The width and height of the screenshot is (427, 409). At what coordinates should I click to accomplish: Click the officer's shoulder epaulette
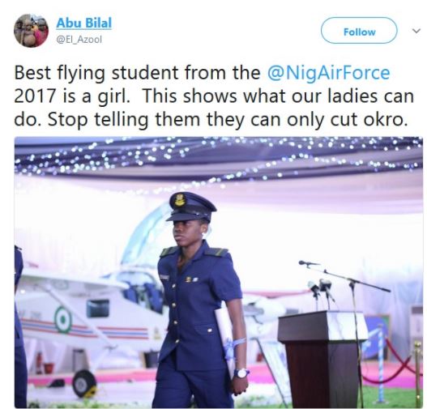pyautogui.click(x=216, y=252)
